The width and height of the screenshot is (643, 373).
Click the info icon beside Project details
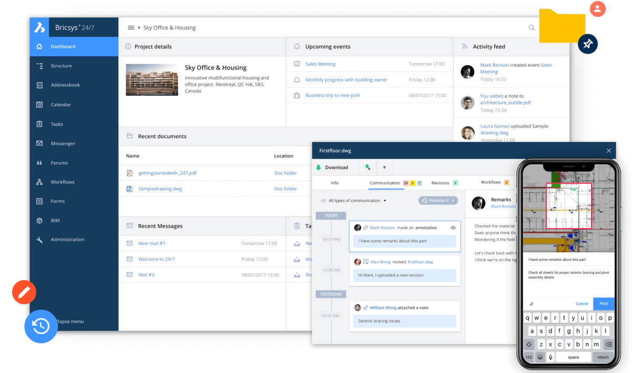(x=128, y=47)
